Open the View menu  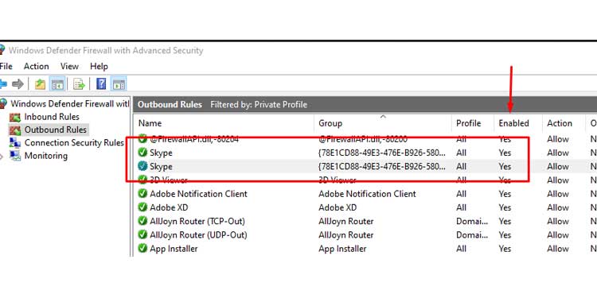(x=69, y=67)
